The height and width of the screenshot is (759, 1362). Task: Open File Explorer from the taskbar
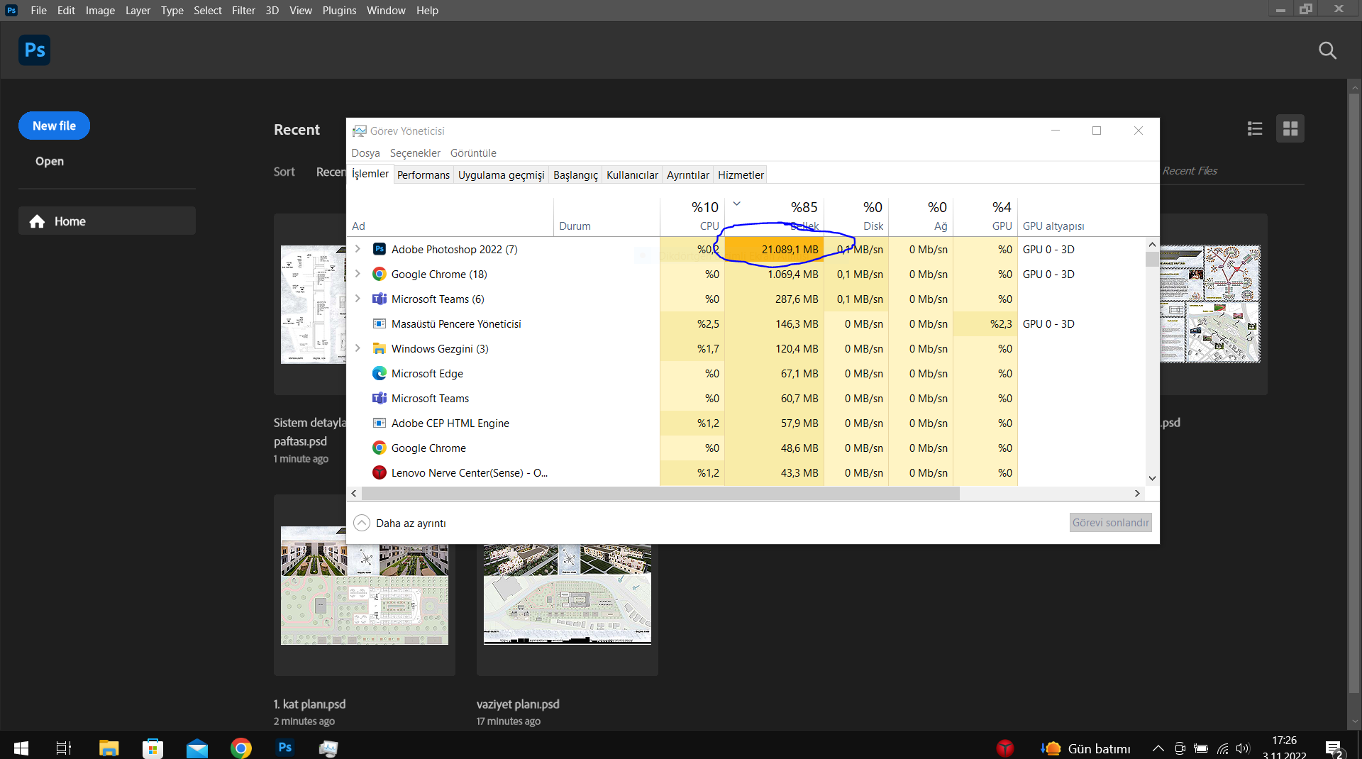[109, 748]
